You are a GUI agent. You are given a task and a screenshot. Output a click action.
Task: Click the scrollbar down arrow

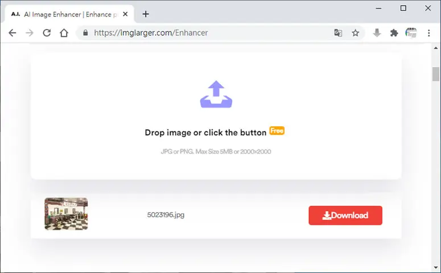point(436,267)
